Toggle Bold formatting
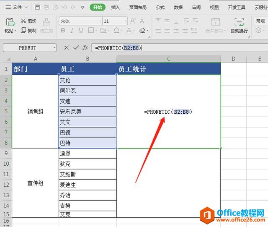The image size is (268, 227). tap(63, 31)
